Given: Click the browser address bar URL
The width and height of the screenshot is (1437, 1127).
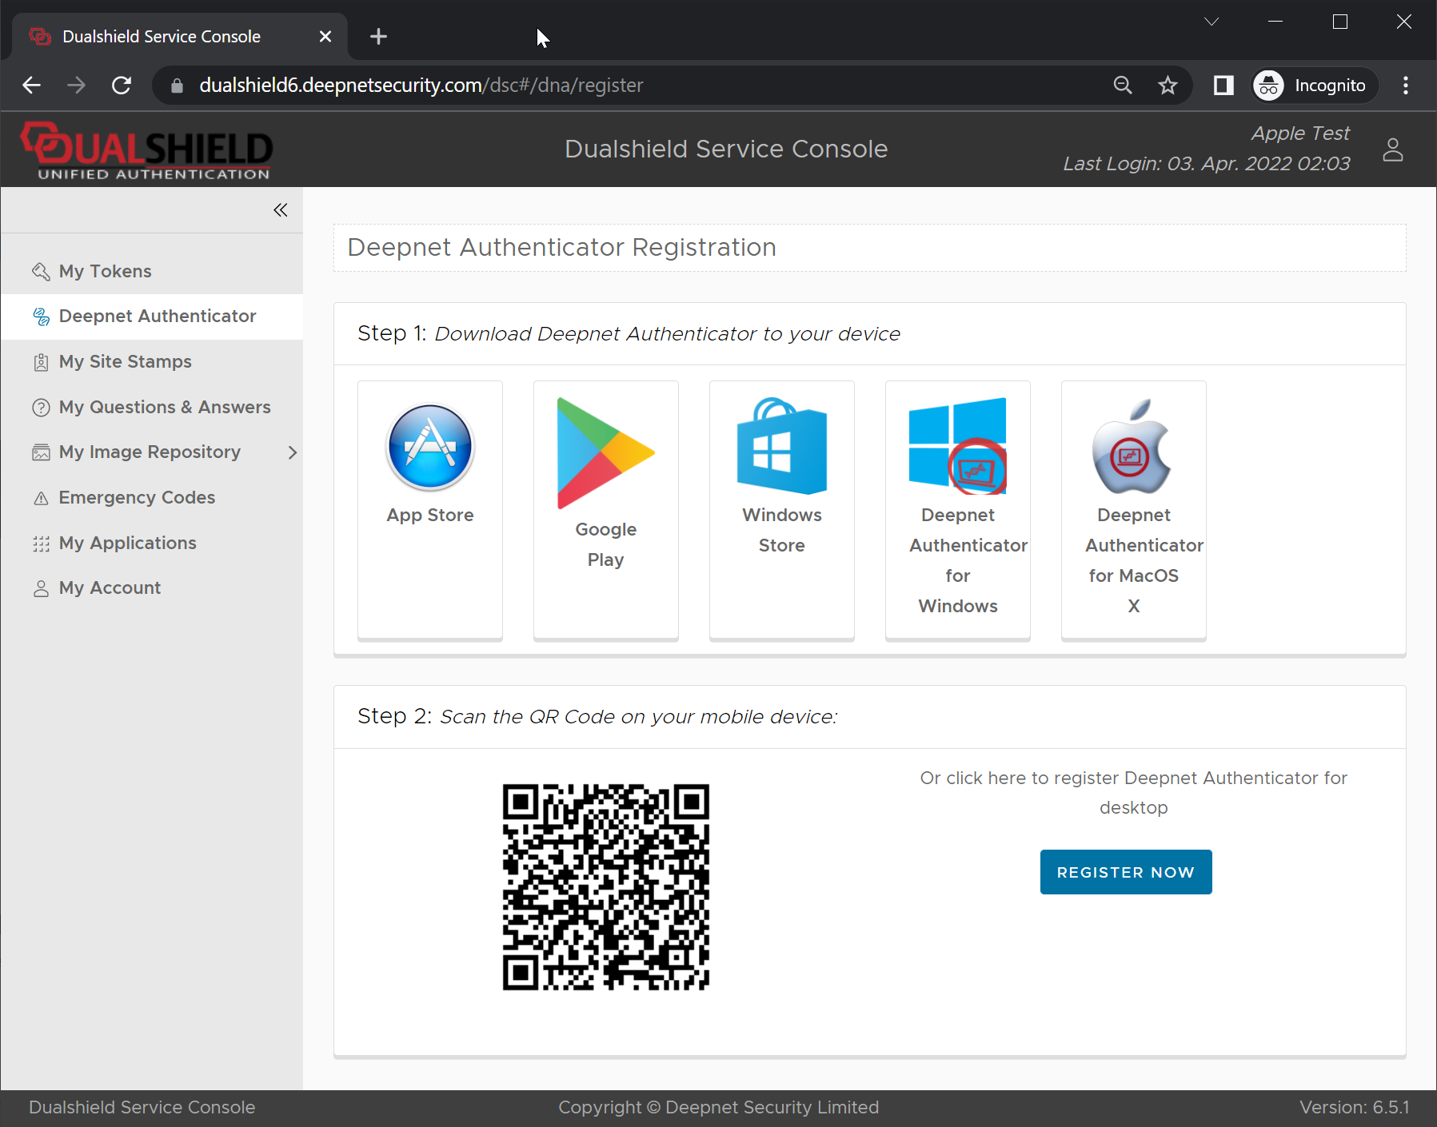Looking at the screenshot, I should point(421,86).
